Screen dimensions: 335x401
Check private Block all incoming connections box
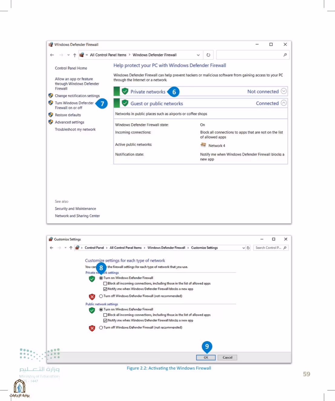tap(105, 284)
